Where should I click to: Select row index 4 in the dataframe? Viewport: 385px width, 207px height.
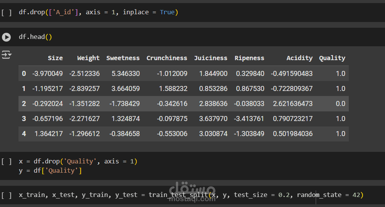point(24,134)
